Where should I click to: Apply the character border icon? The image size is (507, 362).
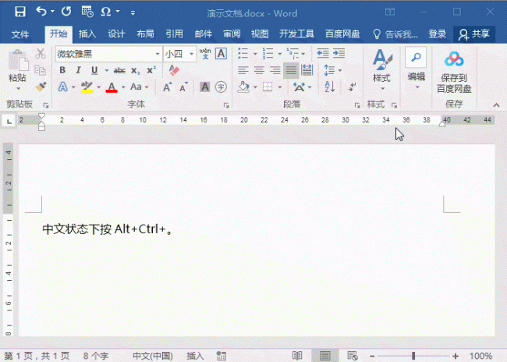click(222, 54)
